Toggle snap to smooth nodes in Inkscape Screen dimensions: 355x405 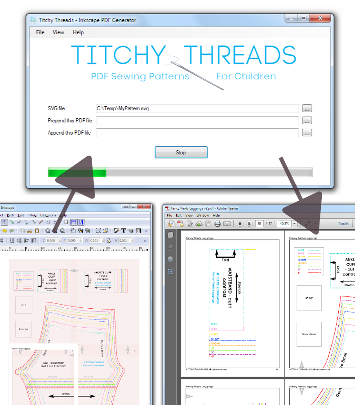[x=34, y=222]
